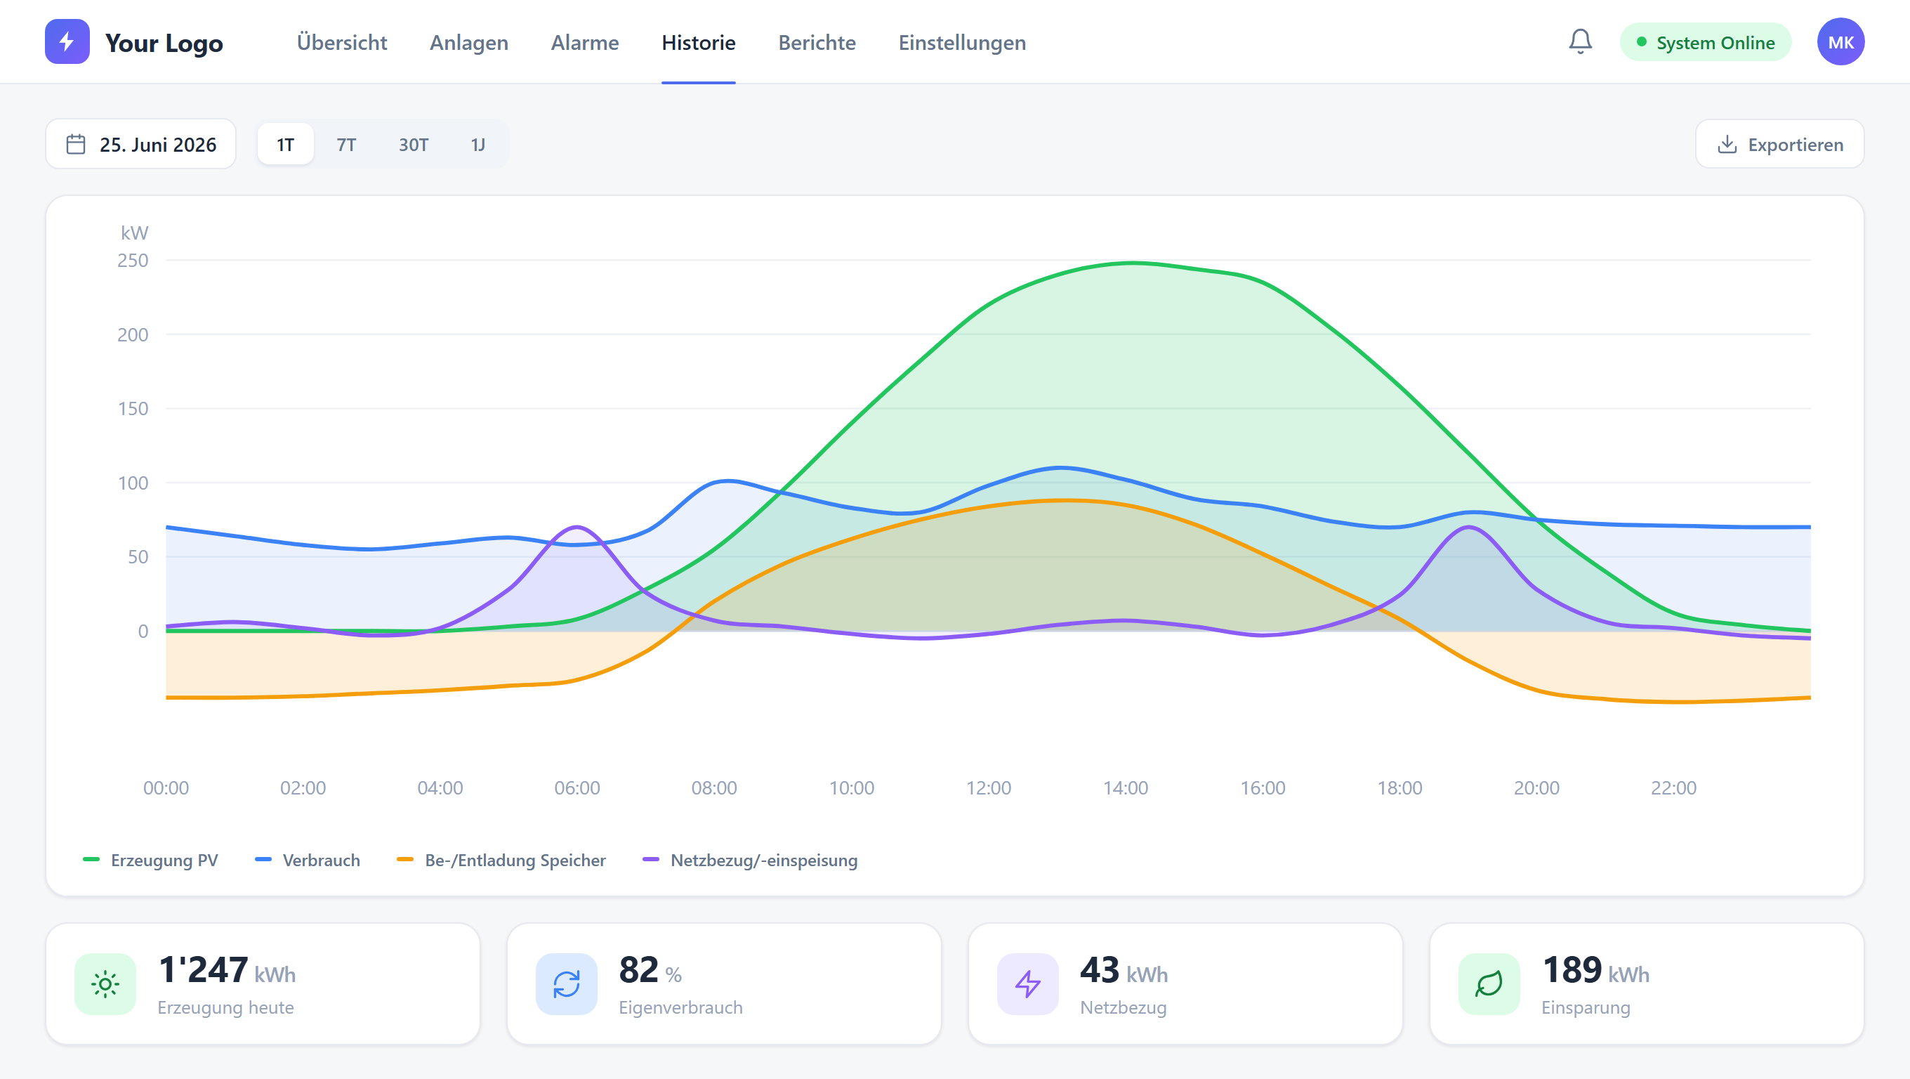This screenshot has height=1079, width=1910.
Task: Click the 150 y-axis label
Action: (x=133, y=409)
